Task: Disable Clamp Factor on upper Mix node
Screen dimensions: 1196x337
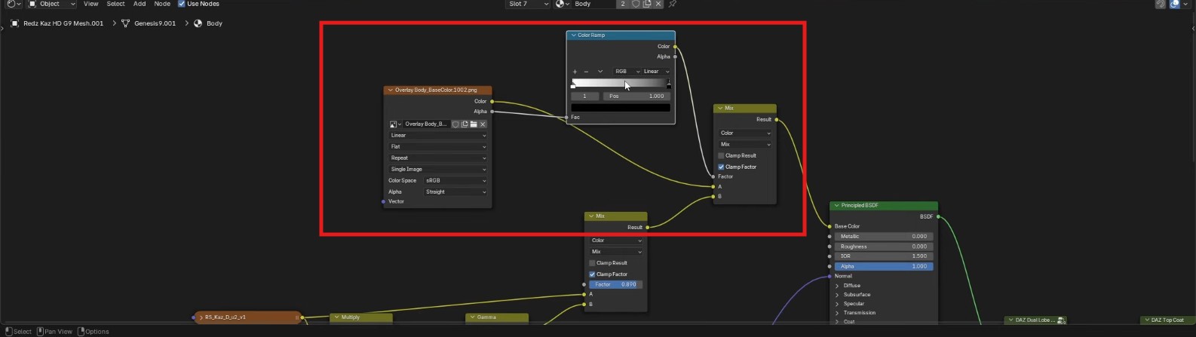Action: coord(721,167)
